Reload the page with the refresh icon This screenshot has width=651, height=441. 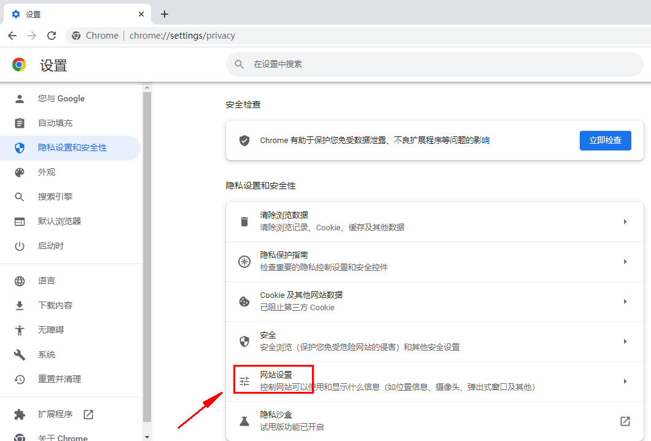click(52, 36)
